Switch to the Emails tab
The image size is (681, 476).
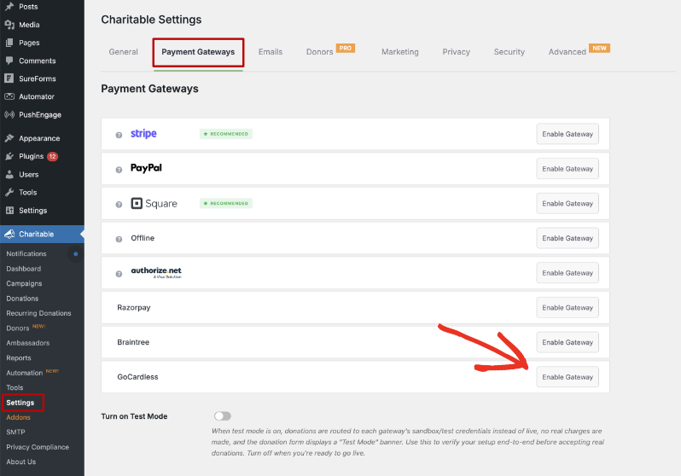271,52
